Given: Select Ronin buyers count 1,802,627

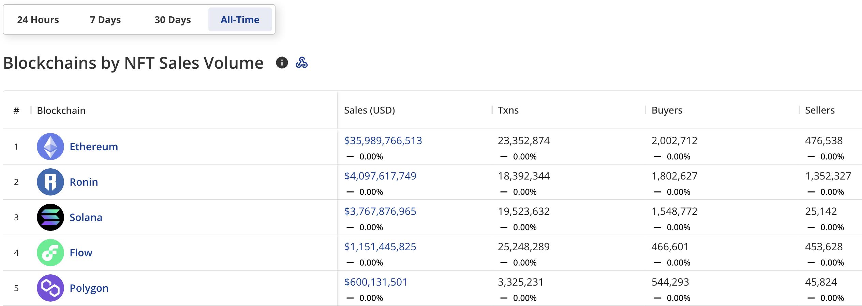Looking at the screenshot, I should coord(674,176).
